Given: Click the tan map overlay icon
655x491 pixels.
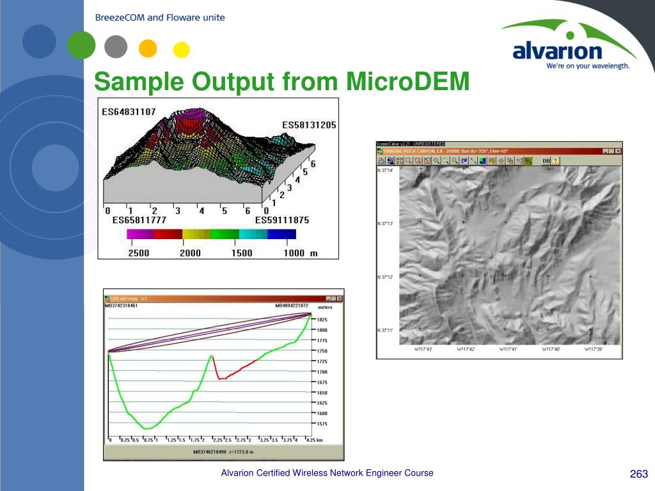Looking at the screenshot, I should click(492, 160).
